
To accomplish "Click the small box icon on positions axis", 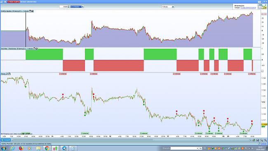I will tap(263, 71).
